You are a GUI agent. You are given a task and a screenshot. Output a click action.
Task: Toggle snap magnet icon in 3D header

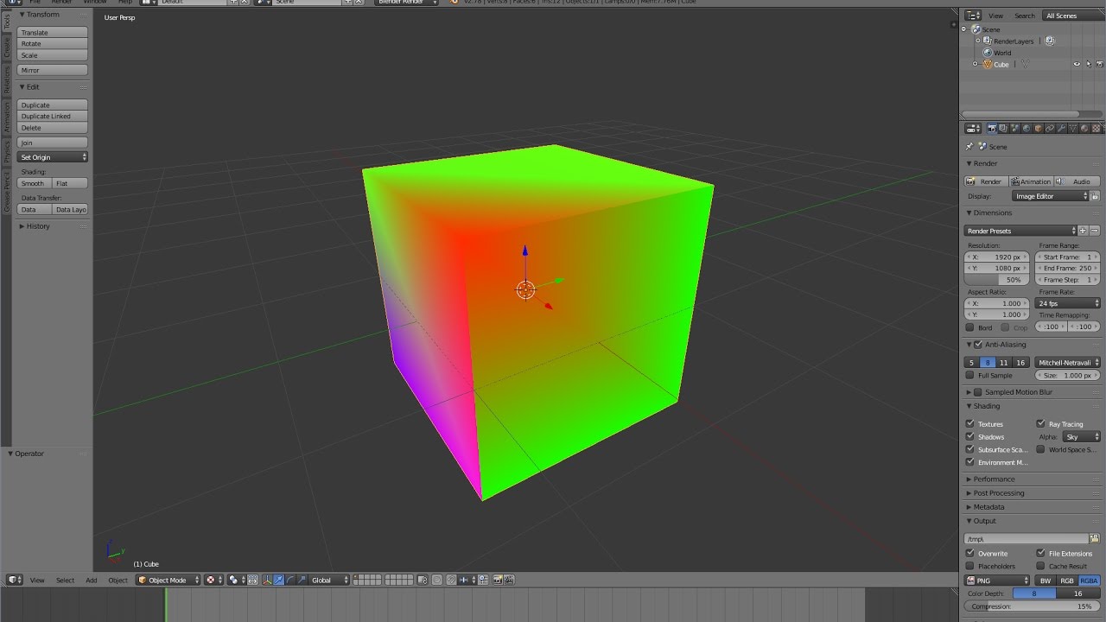(x=450, y=581)
